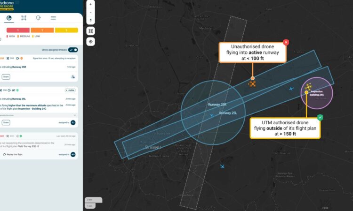
Task: Zoom out on the map
Action: click(90, 12)
